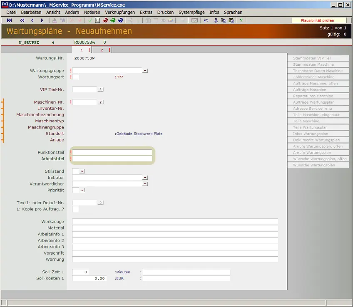Click the Plausibilität prüfen button
The width and height of the screenshot is (353, 307).
click(318, 20)
